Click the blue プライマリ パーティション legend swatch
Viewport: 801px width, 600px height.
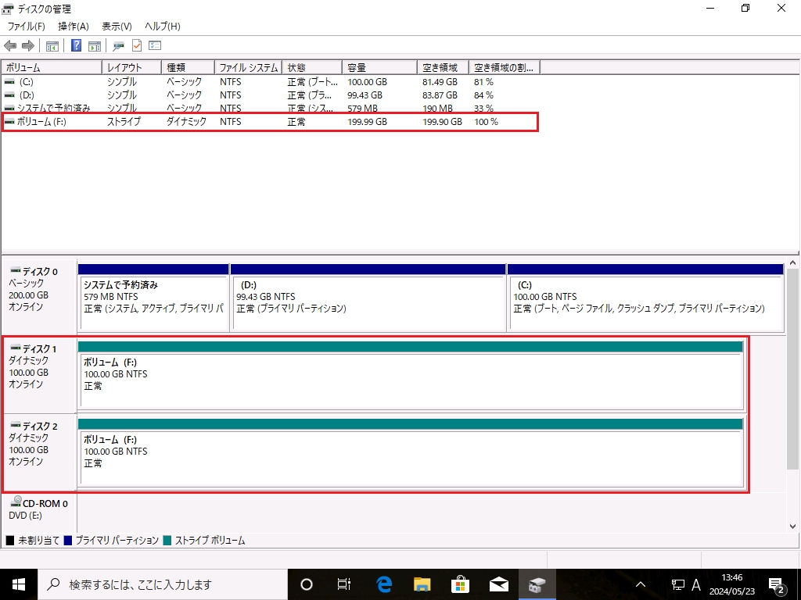click(x=68, y=541)
